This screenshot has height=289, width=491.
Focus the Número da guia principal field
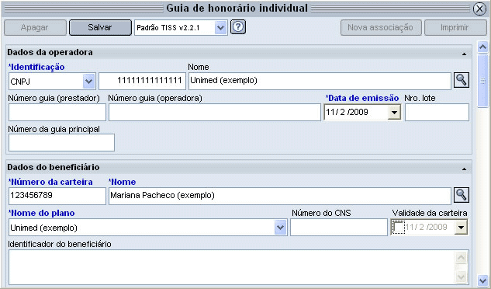[61, 142]
